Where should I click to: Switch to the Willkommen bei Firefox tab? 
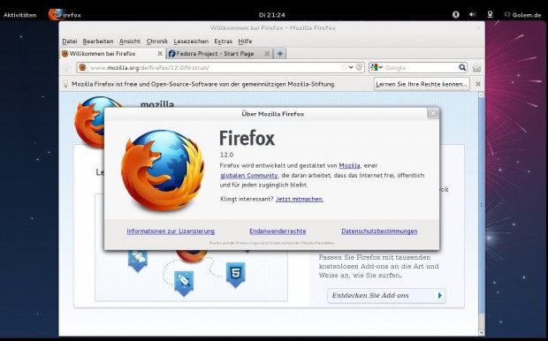coord(112,54)
